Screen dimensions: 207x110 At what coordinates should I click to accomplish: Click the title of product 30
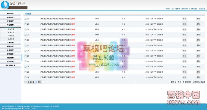click(x=55, y=19)
